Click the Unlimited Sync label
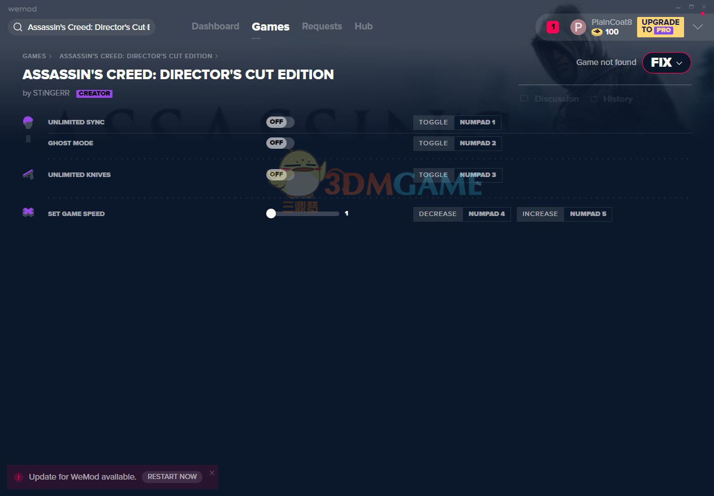Viewport: 714px width, 496px height. coord(76,122)
